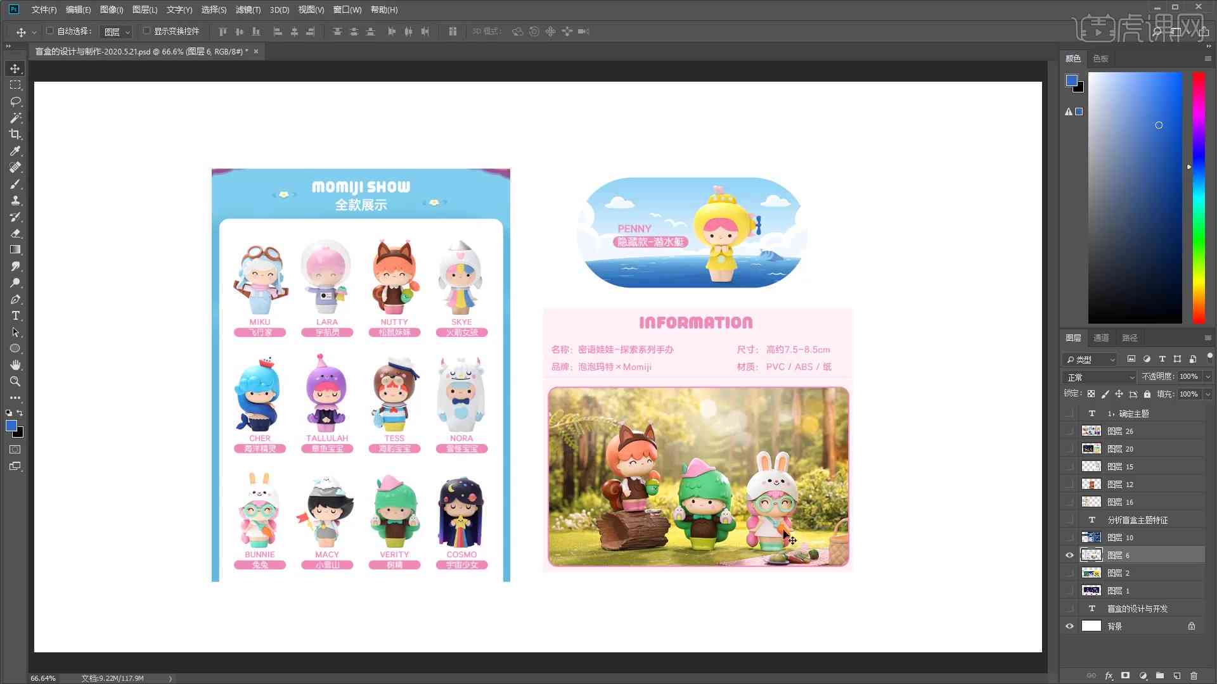Hide the 背景 layer visibility eye
The image size is (1217, 684).
pos(1070,626)
